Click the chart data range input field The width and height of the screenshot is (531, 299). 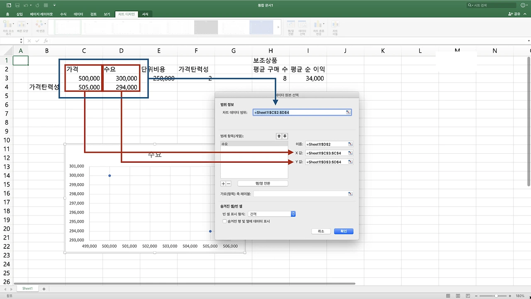point(302,113)
